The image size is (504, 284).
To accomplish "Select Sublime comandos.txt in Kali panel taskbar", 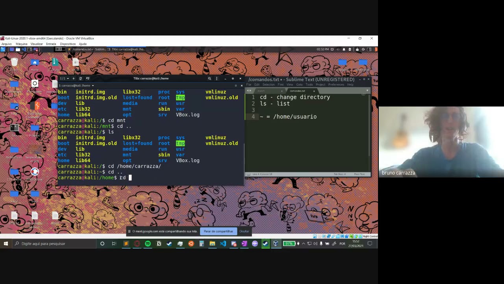I will coord(87,49).
